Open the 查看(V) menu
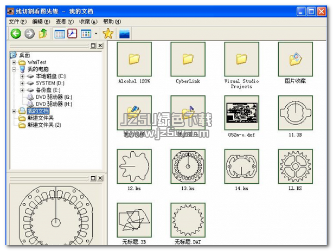The height and width of the screenshot is (251, 333). pyautogui.click(x=63, y=22)
